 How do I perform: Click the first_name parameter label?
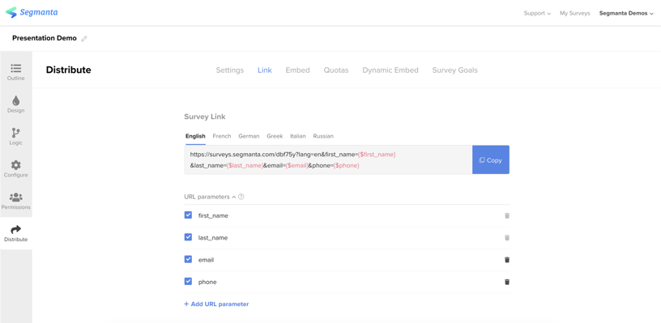[x=213, y=215]
